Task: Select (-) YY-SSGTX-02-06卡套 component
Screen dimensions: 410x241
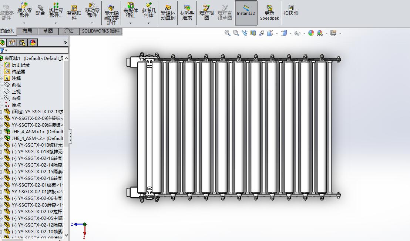Action: point(37,198)
